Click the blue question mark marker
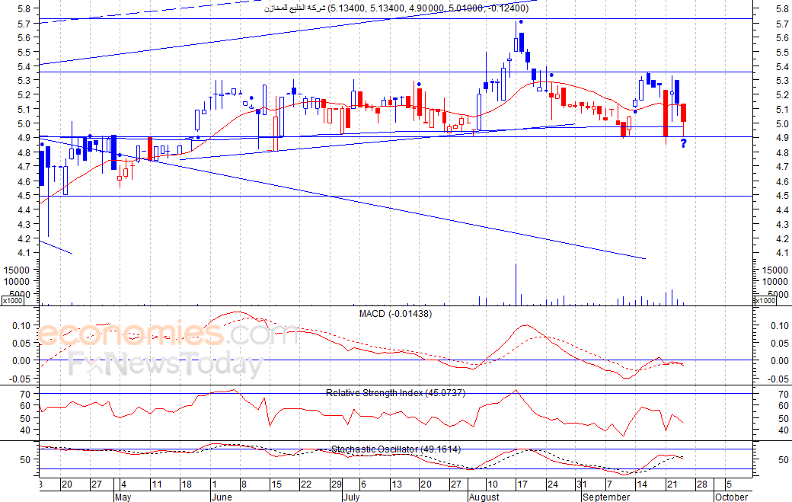The width and height of the screenshot is (792, 502). (x=683, y=143)
